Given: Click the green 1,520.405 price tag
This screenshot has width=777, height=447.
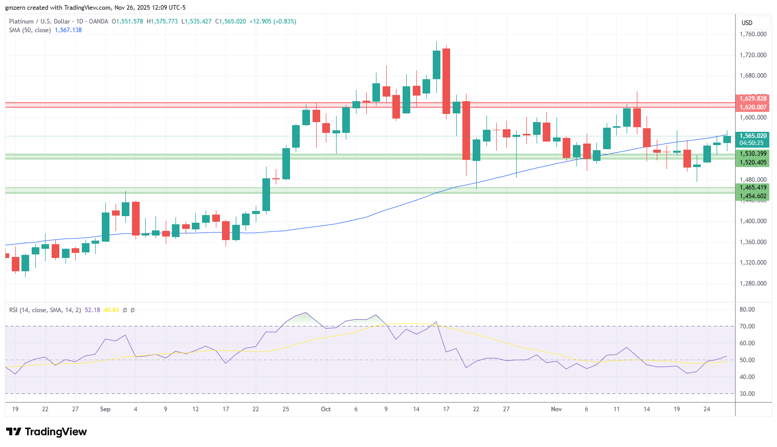Looking at the screenshot, I should [753, 162].
